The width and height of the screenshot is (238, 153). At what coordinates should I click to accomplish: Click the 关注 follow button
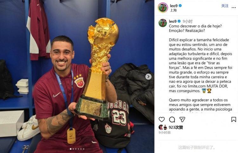(x=225, y=6)
